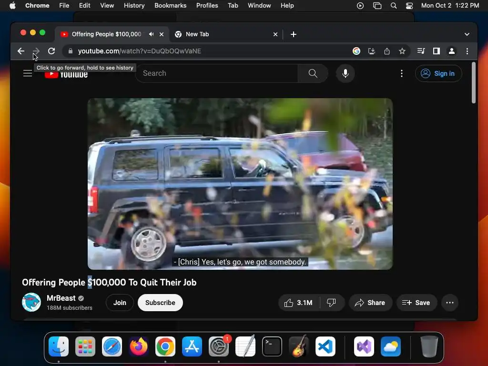This screenshot has width=488, height=366.
Task: Open the Chrome three-dot menu
Action: click(467, 51)
